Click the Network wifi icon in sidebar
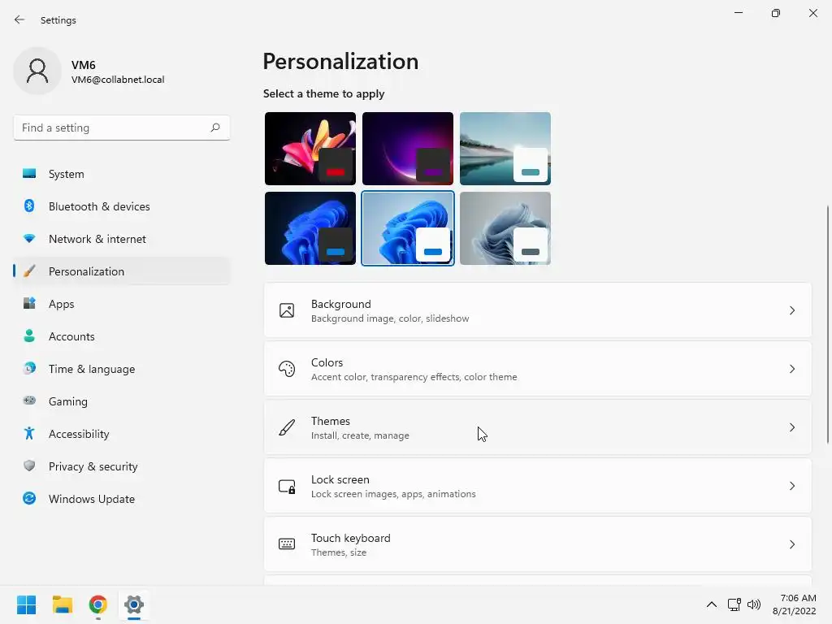The height and width of the screenshot is (624, 832). tap(29, 239)
